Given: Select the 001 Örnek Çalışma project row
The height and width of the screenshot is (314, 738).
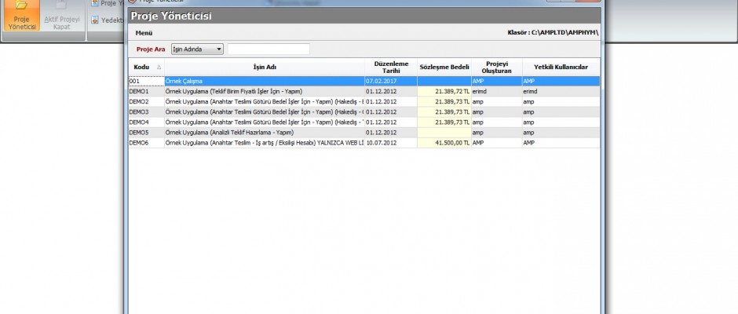Looking at the screenshot, I should [263, 81].
